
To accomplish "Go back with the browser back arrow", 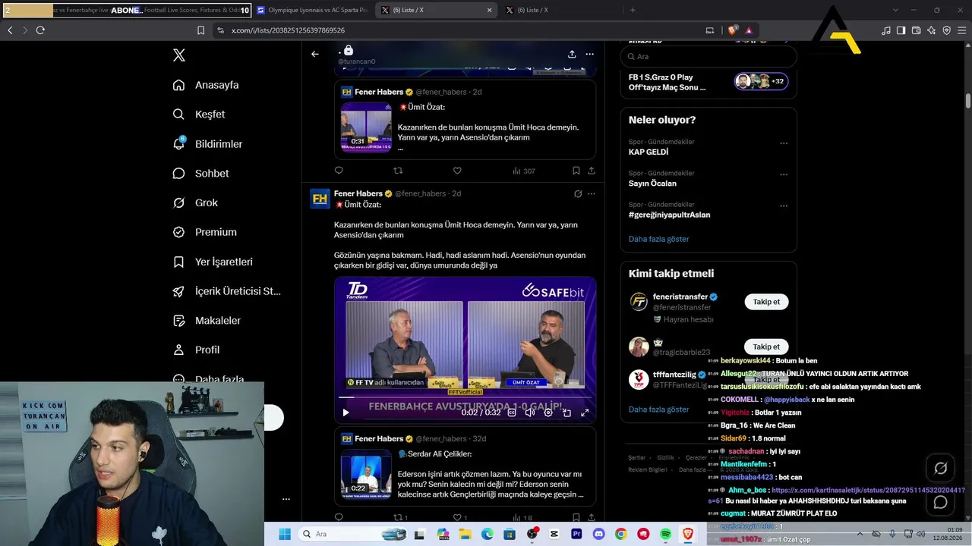I will [x=10, y=30].
